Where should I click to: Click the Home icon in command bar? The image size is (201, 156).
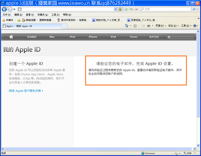pos(127,26)
